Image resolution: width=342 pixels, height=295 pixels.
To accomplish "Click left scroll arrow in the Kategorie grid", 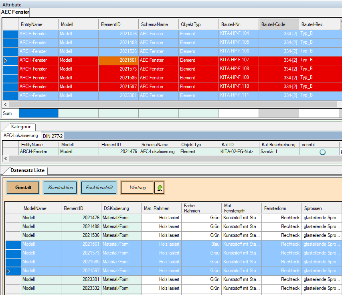I will [x=6, y=158].
